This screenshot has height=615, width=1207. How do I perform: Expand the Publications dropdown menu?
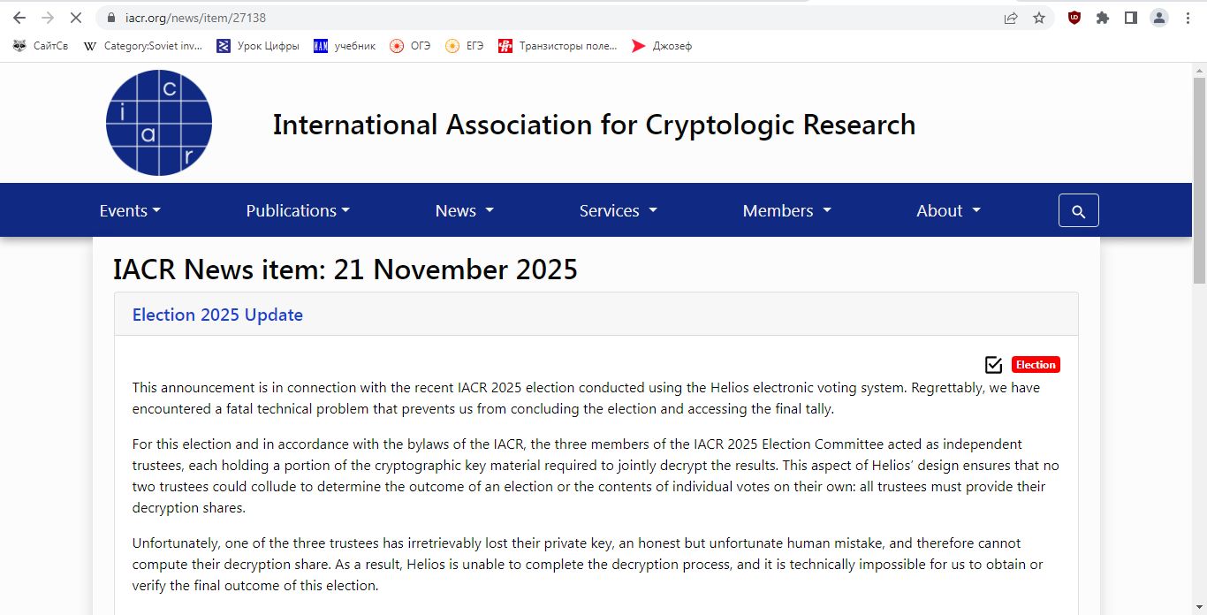coord(298,211)
